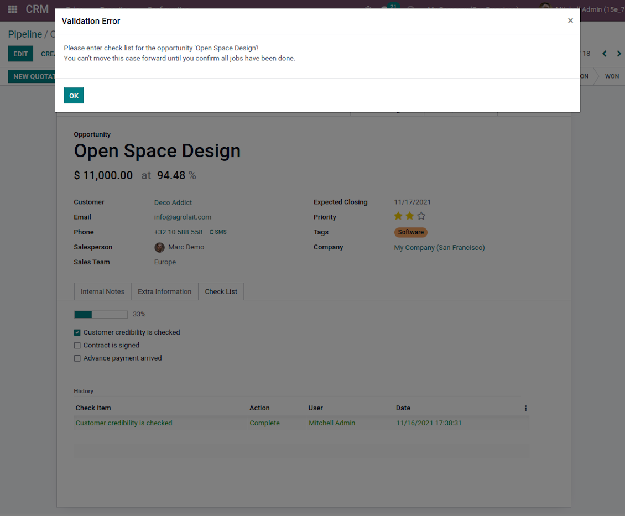This screenshot has width=625, height=516.
Task: Check Contract is signed
Action: click(x=77, y=346)
